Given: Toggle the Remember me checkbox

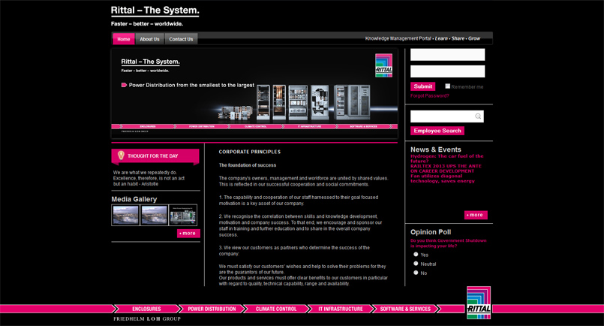Looking at the screenshot, I should [x=448, y=86].
